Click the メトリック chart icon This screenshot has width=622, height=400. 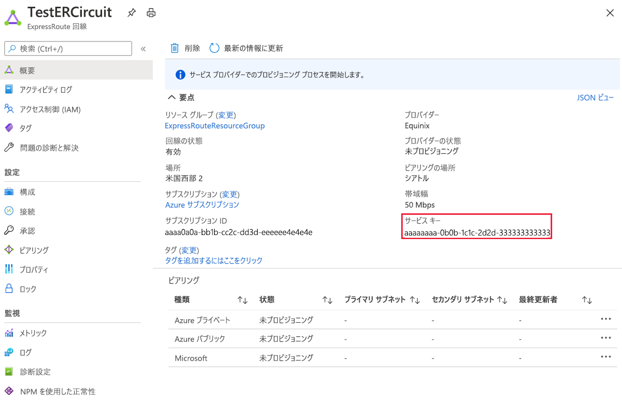(x=9, y=333)
